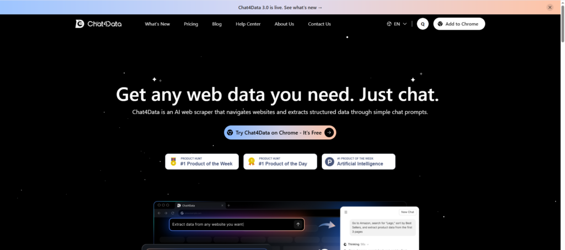Open the What's New menu item
The height and width of the screenshot is (250, 565).
(x=157, y=24)
